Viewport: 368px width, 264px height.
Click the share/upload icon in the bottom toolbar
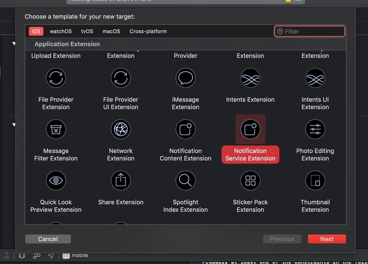click(x=7, y=255)
